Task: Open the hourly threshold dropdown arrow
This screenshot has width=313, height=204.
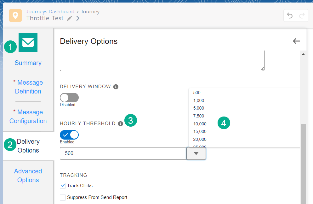Action: [x=196, y=153]
